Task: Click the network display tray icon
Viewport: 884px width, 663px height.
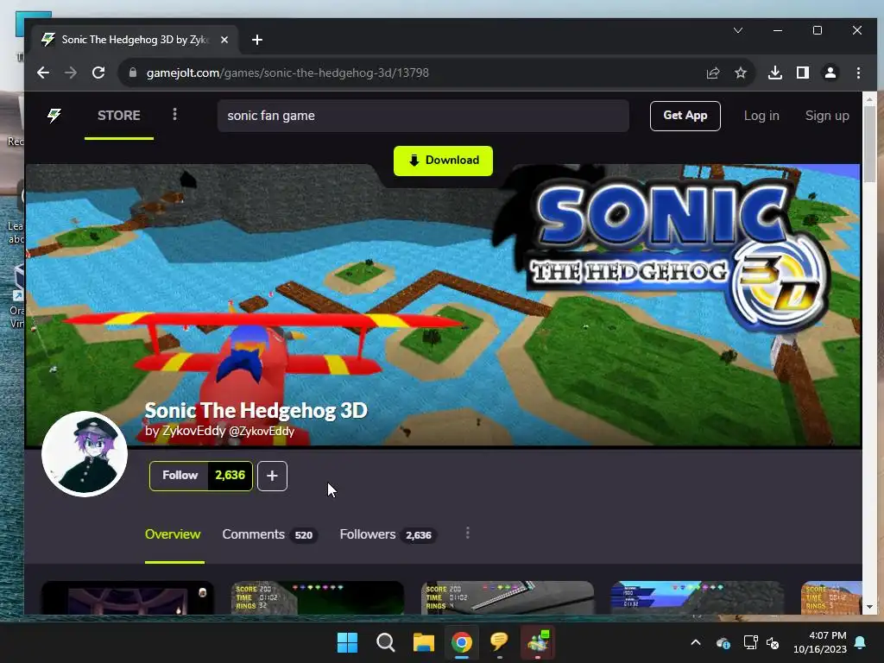Action: (x=750, y=642)
